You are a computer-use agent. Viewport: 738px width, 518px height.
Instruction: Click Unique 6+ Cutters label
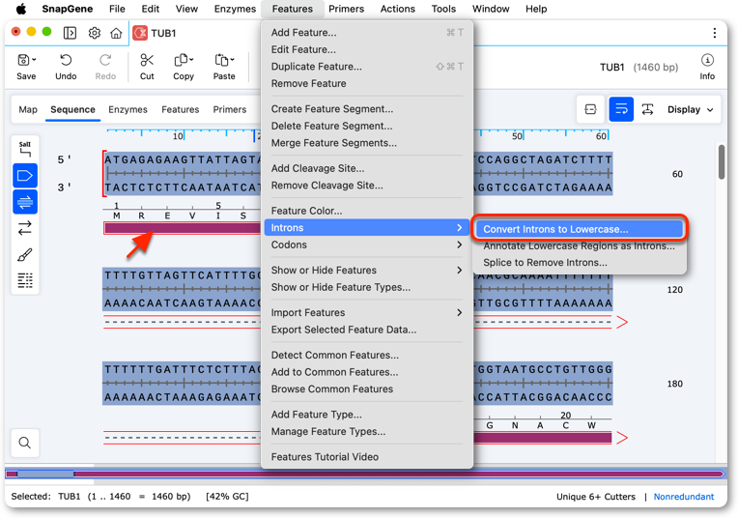tap(595, 497)
